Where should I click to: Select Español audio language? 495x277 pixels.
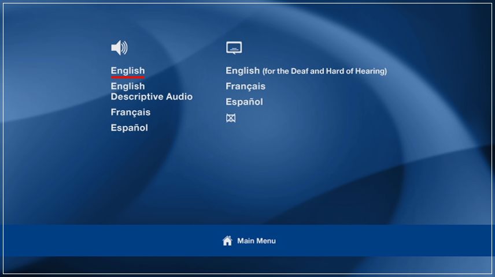point(130,128)
